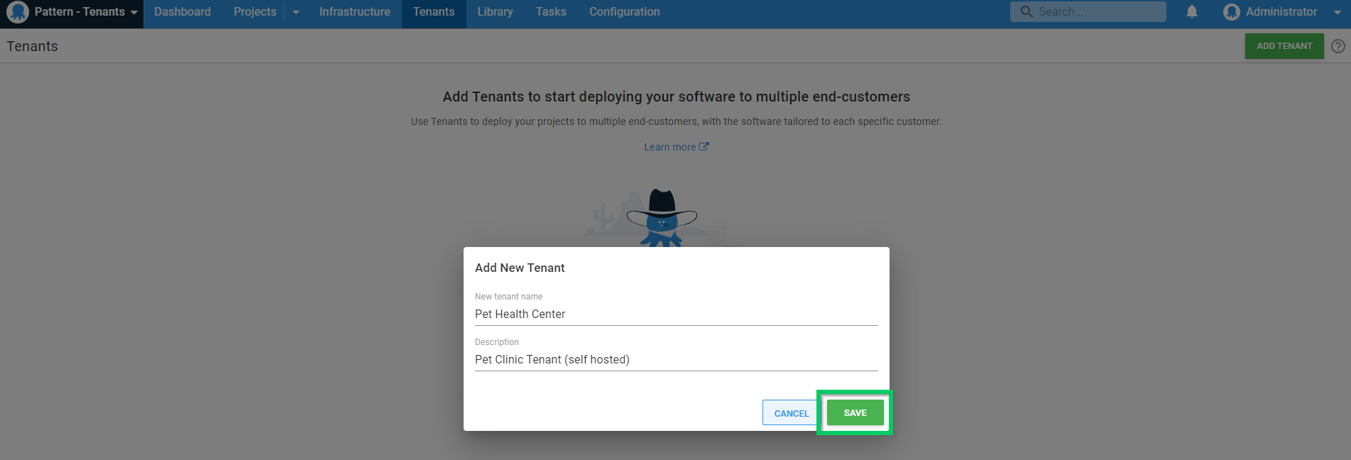Click the help question mark icon

(x=1338, y=46)
